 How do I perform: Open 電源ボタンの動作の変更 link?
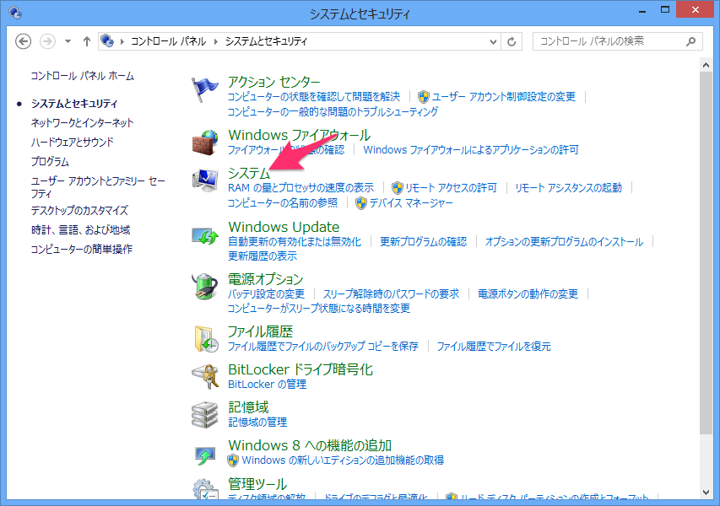(x=528, y=294)
